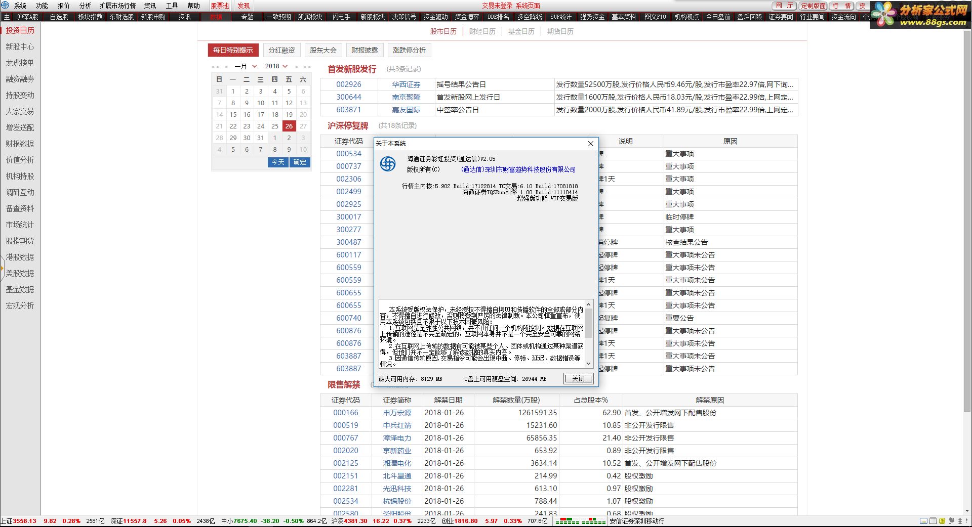Click the 确定 calendar button
972x527 pixels.
click(x=300, y=162)
